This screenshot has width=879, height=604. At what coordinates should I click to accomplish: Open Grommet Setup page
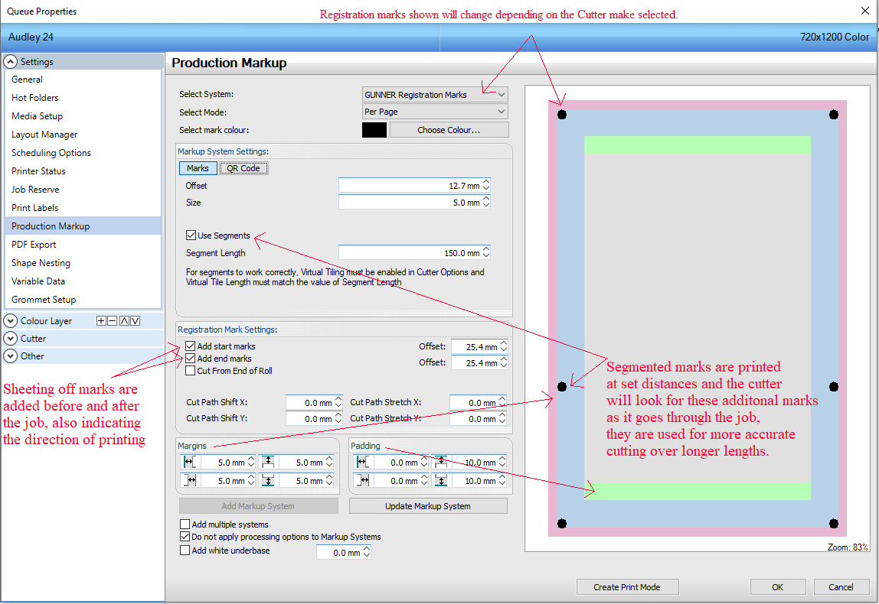[83, 300]
